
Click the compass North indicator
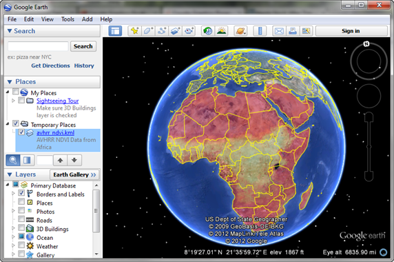click(x=366, y=44)
